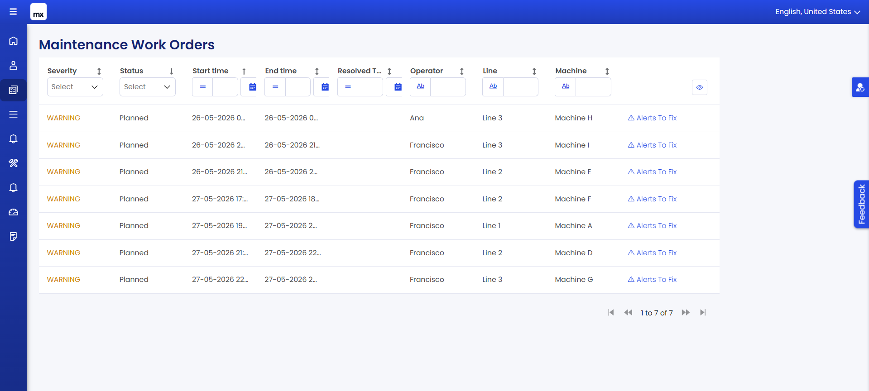
Task: Open the Start time calendar picker
Action: pos(253,87)
